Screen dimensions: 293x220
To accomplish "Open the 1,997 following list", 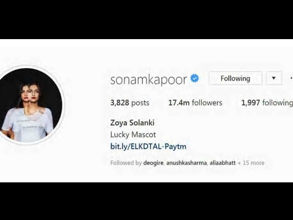I will pyautogui.click(x=267, y=103).
